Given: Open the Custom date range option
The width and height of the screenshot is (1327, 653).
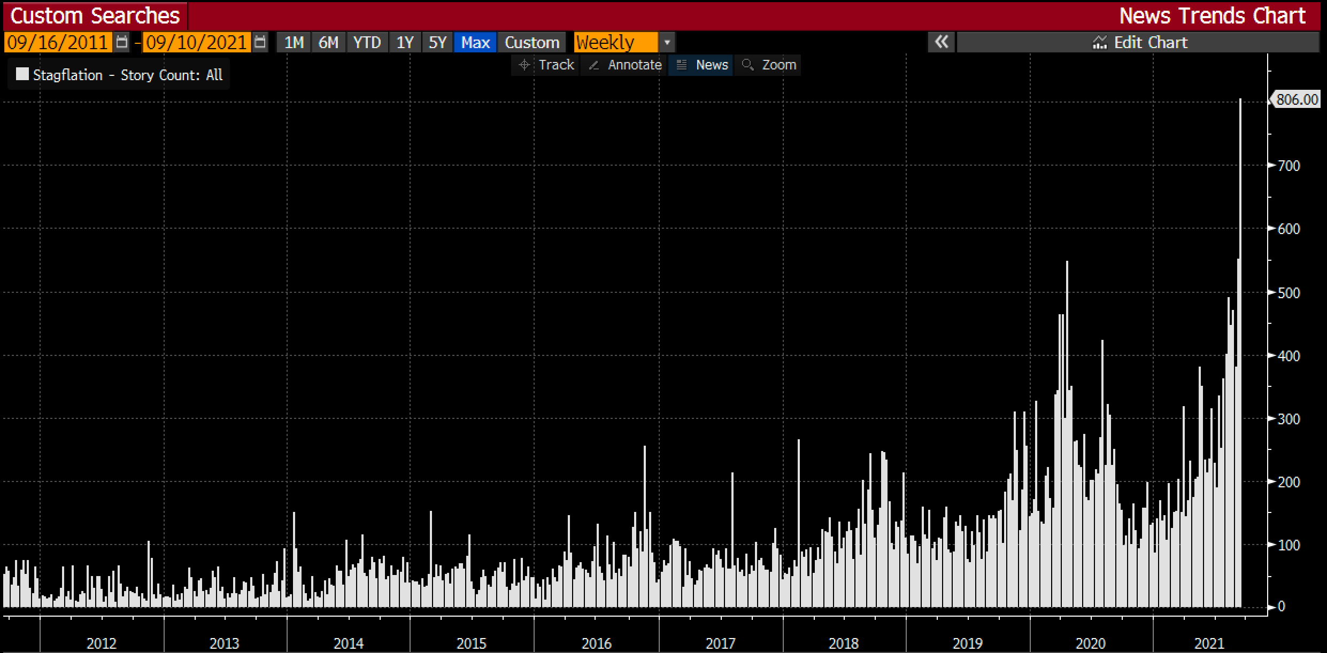Looking at the screenshot, I should pyautogui.click(x=532, y=42).
